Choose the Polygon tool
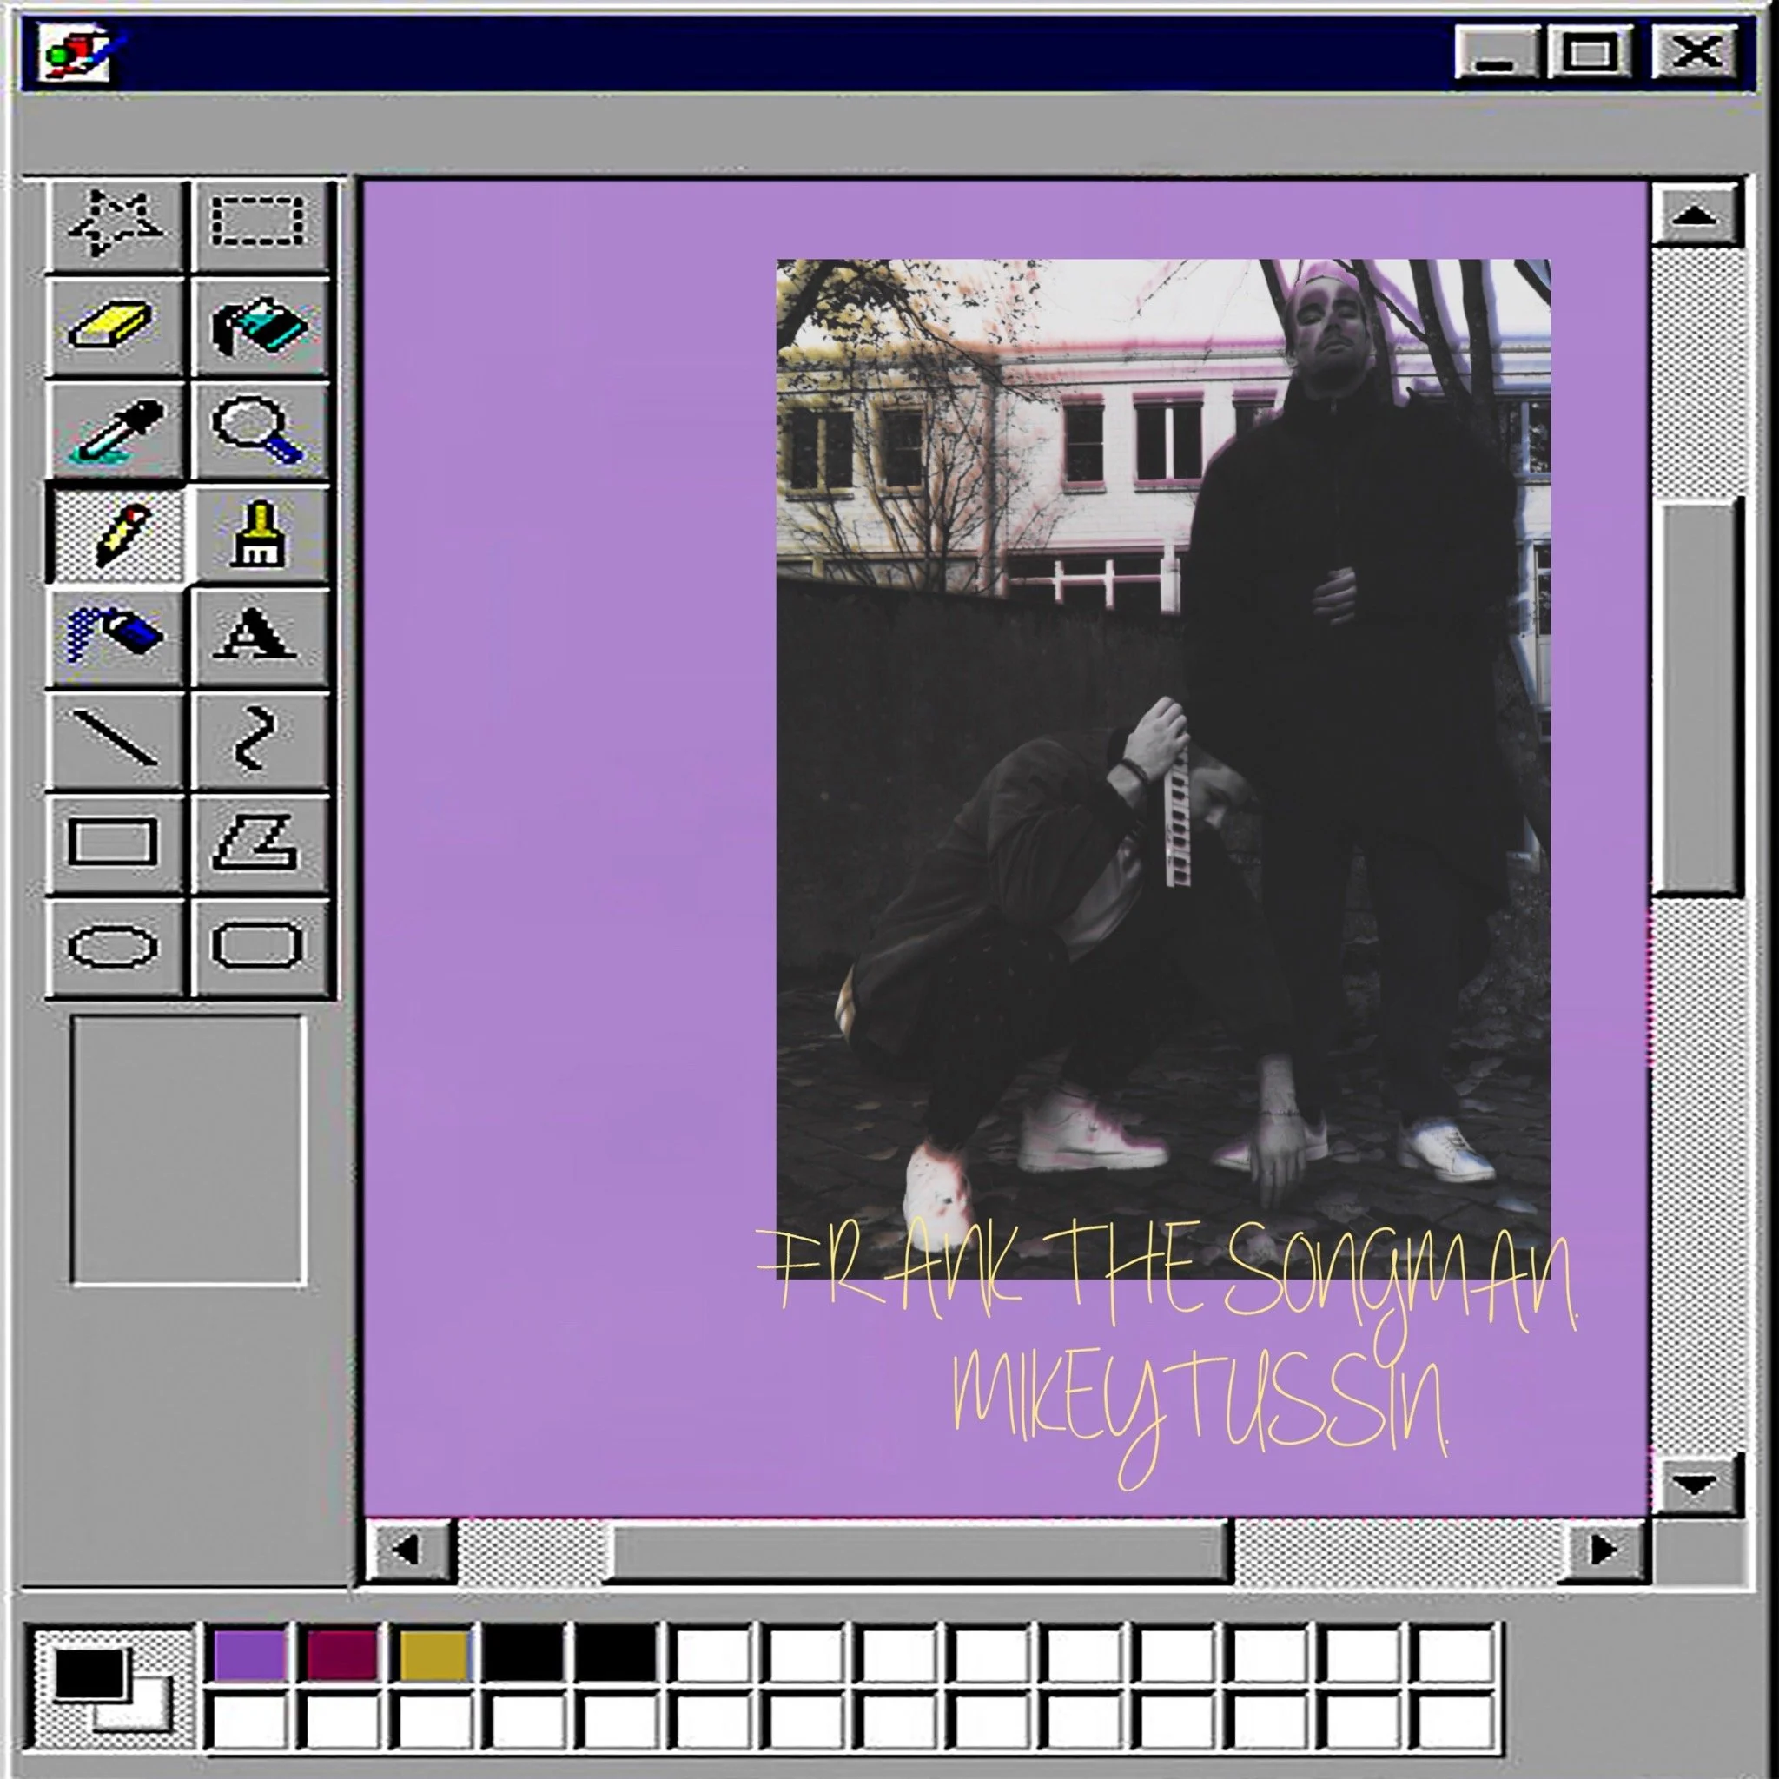Viewport: 1779px width, 1779px height. [x=255, y=842]
